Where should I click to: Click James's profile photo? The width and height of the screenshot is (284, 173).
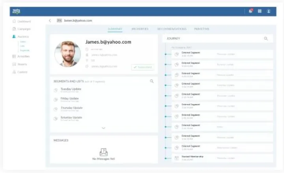[x=67, y=54]
